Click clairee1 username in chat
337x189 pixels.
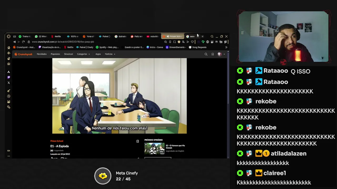(x=274, y=173)
